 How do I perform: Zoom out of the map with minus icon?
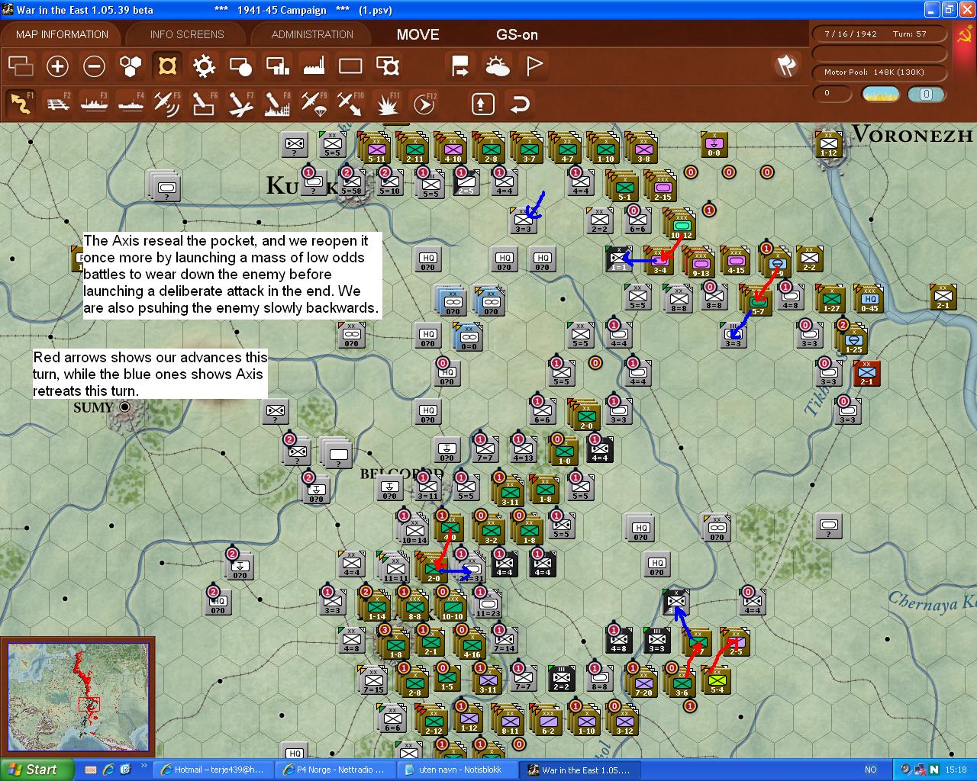coord(94,66)
